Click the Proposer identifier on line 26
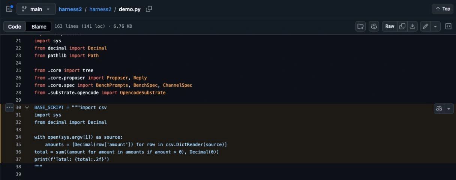The width and height of the screenshot is (456, 180). 117,78
